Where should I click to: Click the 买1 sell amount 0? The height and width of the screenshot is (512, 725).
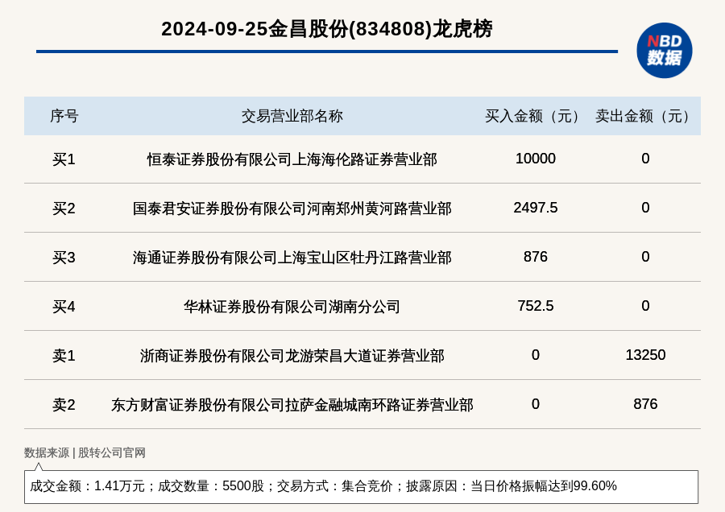(645, 159)
